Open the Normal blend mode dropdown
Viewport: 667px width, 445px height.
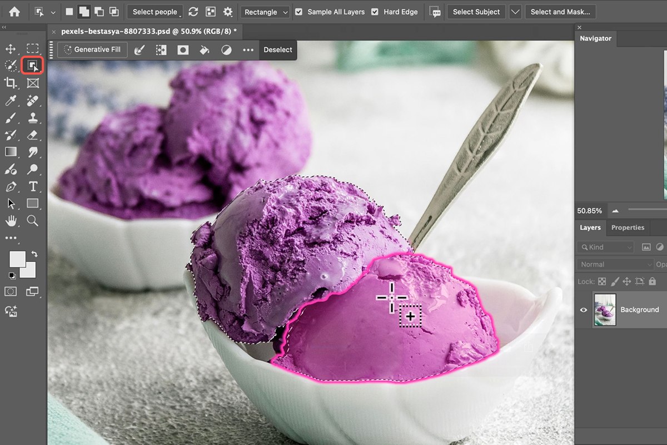[615, 264]
